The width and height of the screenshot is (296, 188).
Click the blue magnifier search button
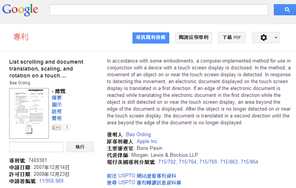pos(285,10)
